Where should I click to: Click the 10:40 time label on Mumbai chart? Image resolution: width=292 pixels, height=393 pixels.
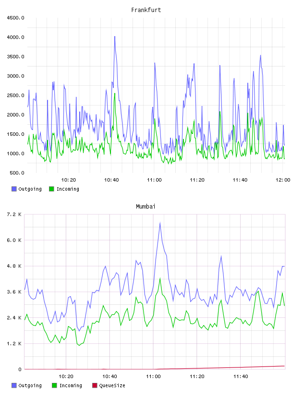[x=110, y=377]
